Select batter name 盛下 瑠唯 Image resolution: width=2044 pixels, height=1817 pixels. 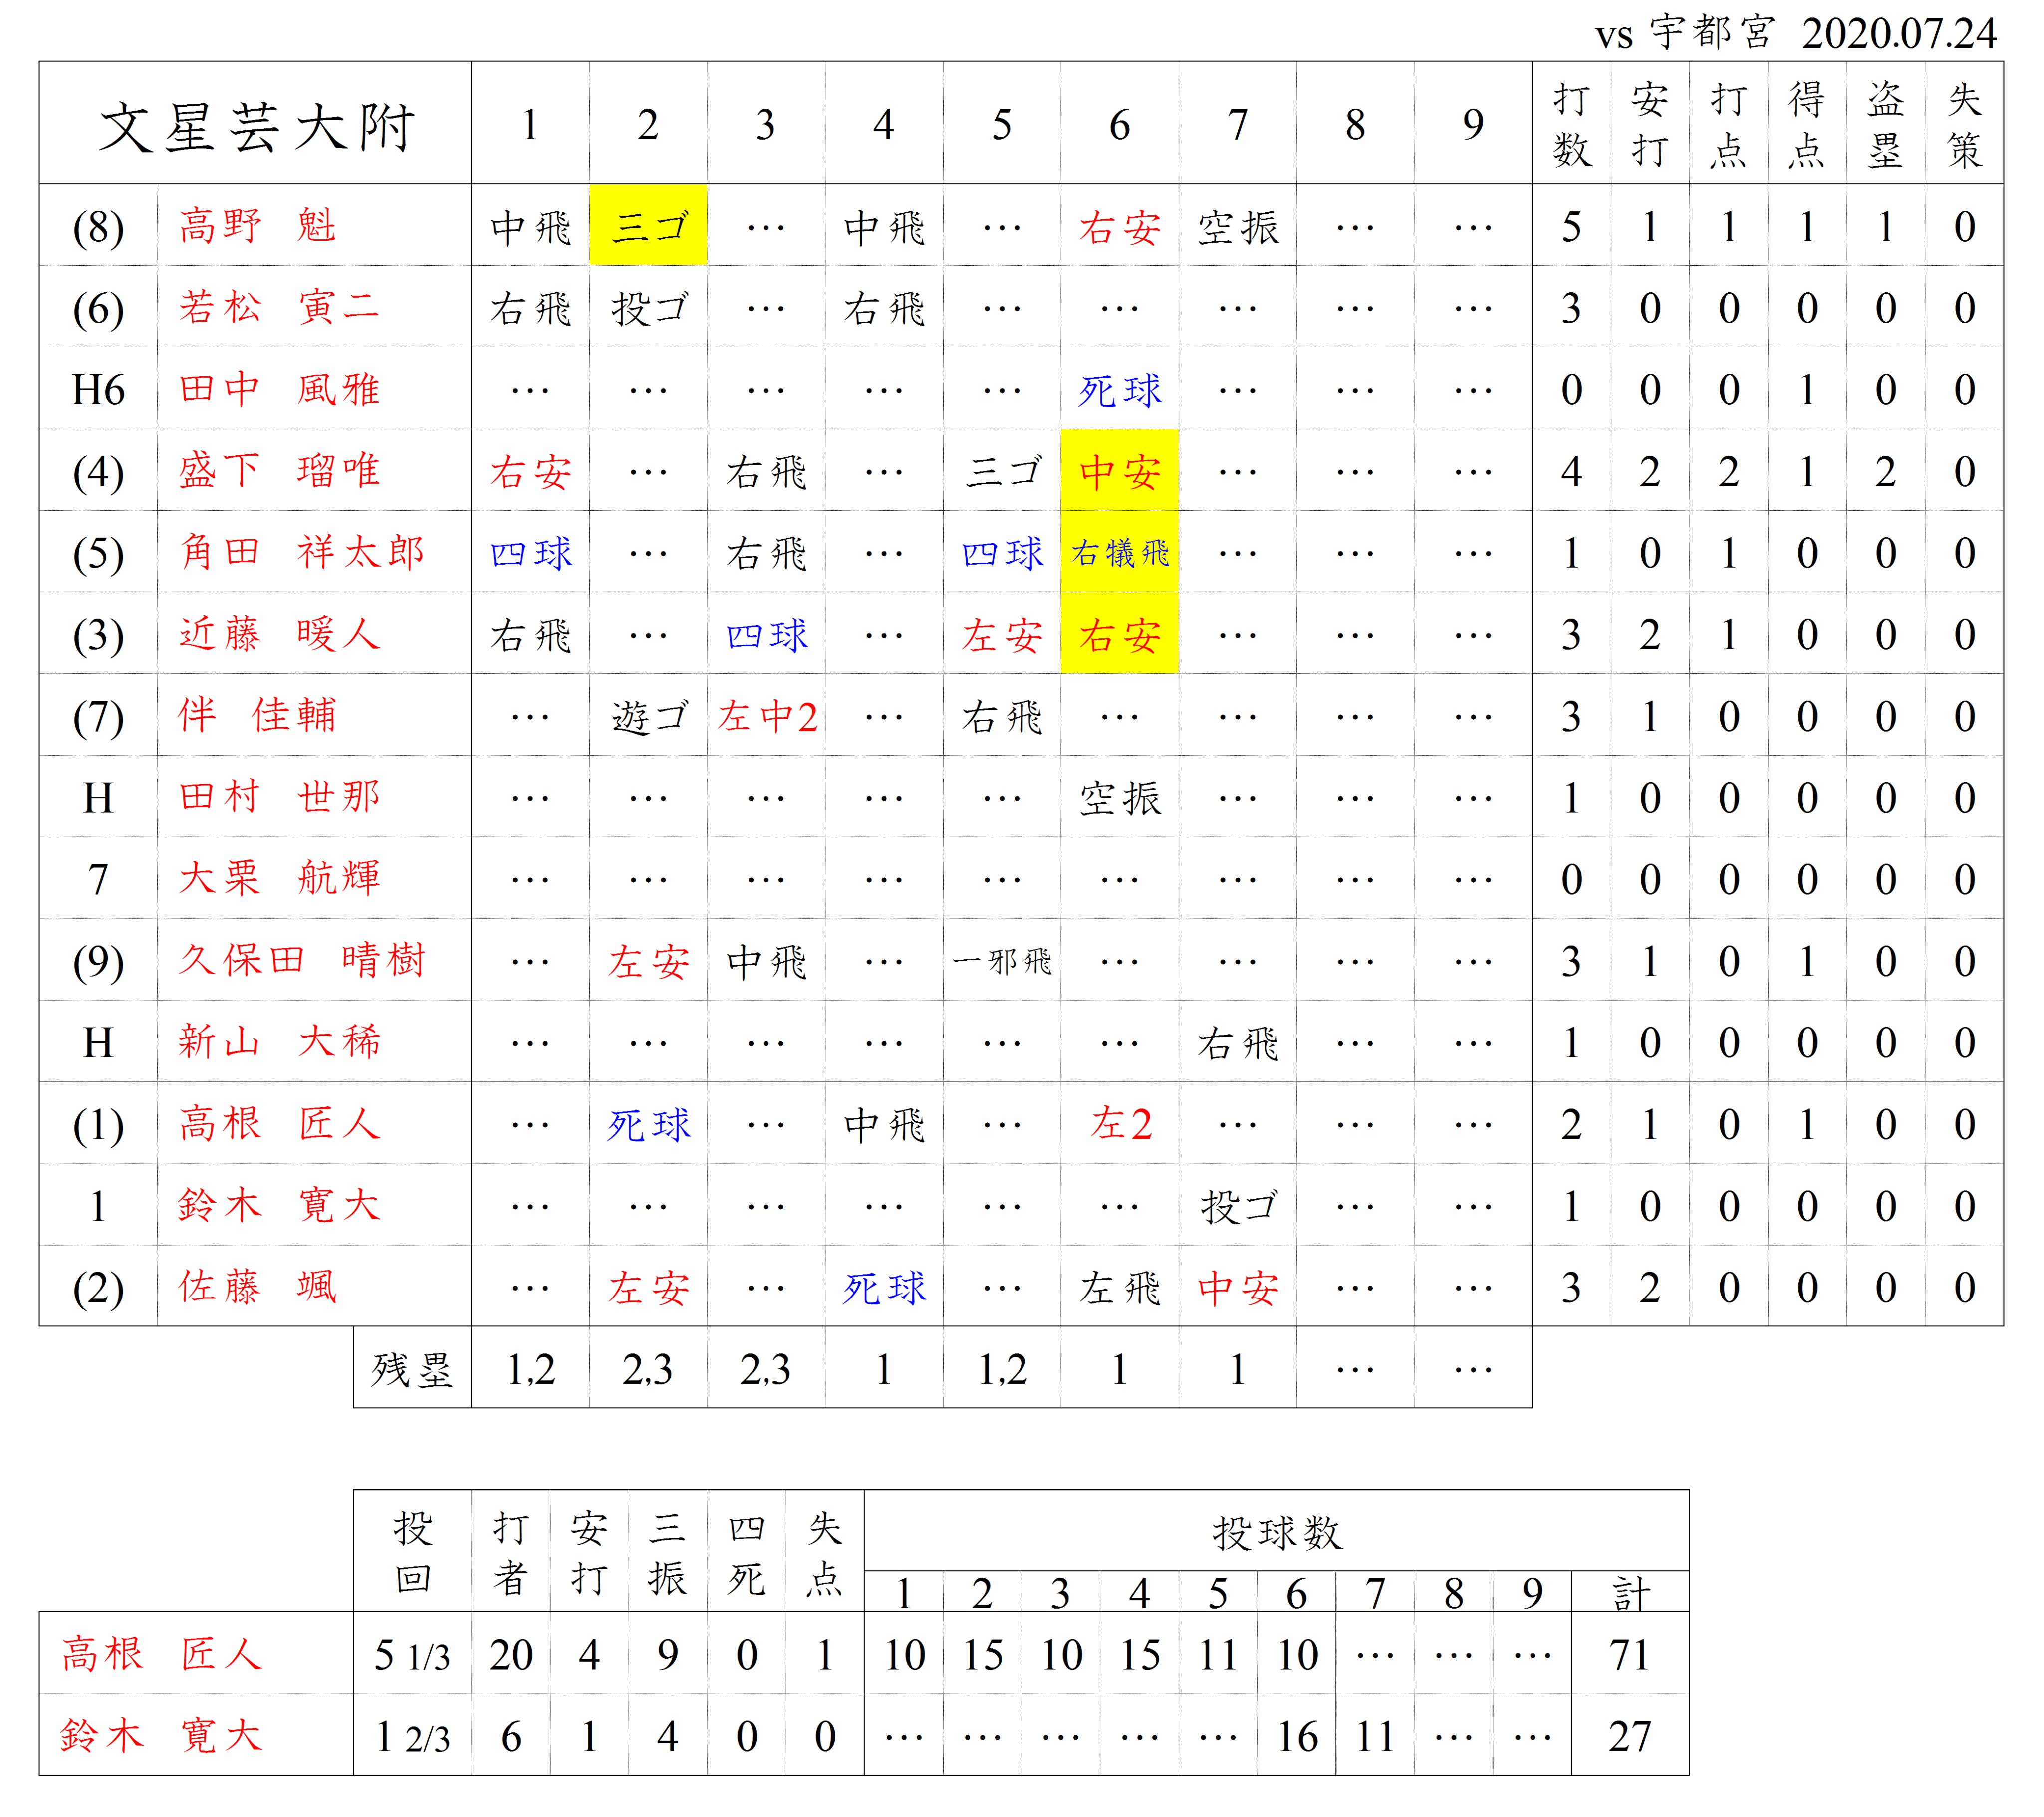279,470
